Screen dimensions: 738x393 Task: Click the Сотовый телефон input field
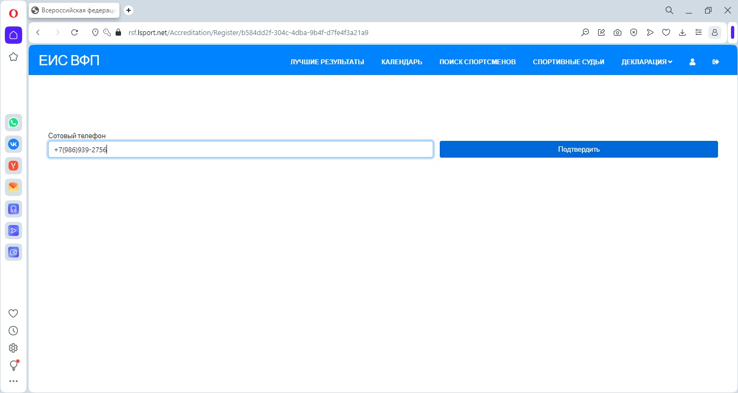[240, 150]
